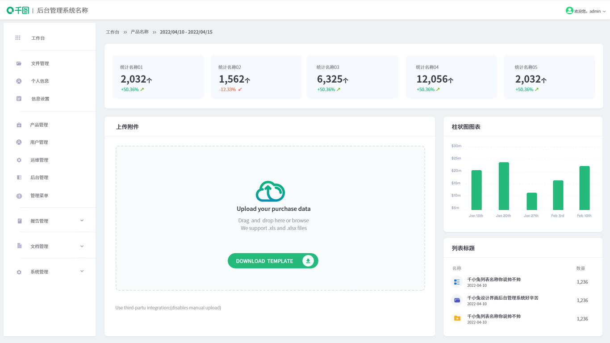Click the download arrow icon in the button

(308, 261)
